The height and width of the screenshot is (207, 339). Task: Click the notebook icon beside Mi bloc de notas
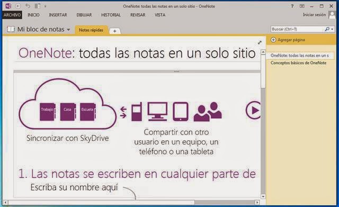(x=11, y=29)
